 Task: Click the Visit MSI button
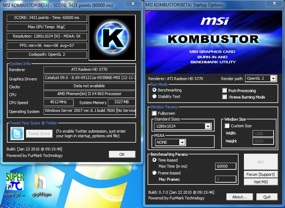[x=261, y=182]
